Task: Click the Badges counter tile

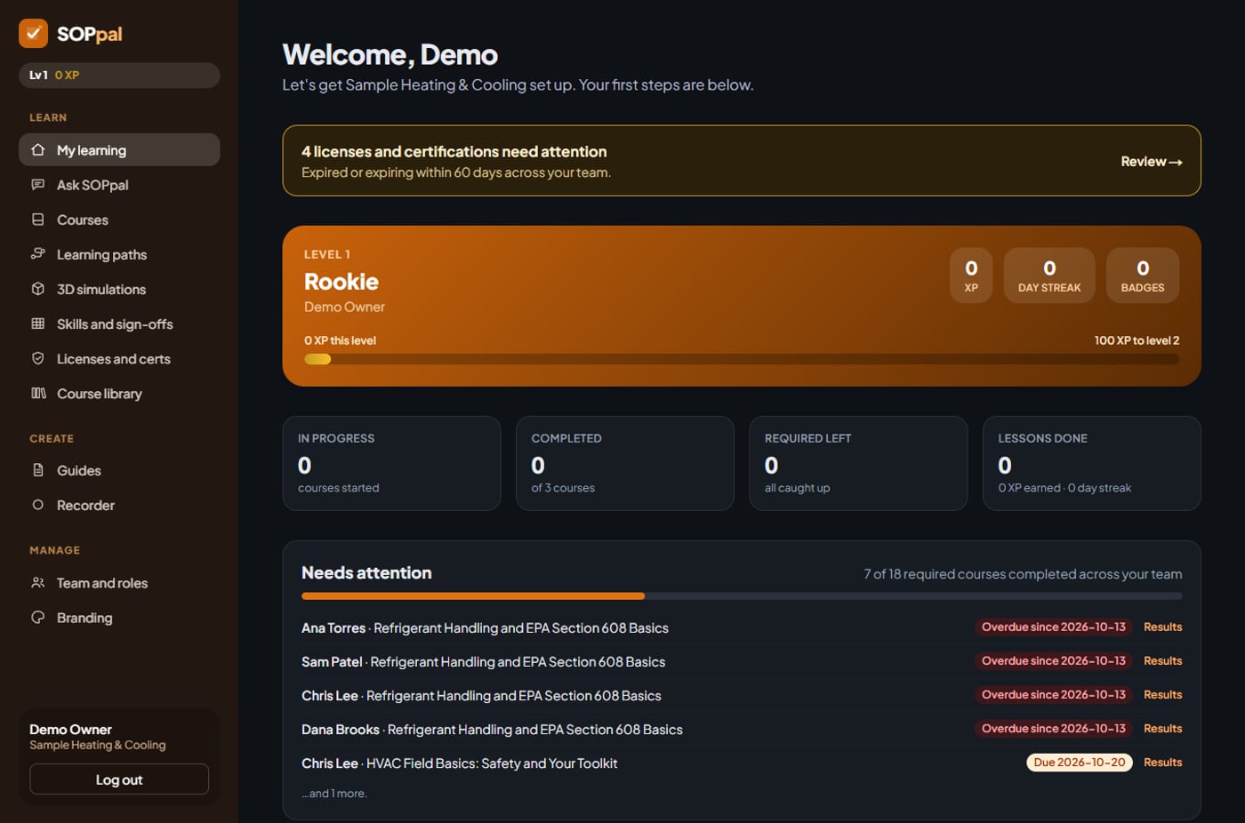Action: point(1143,276)
